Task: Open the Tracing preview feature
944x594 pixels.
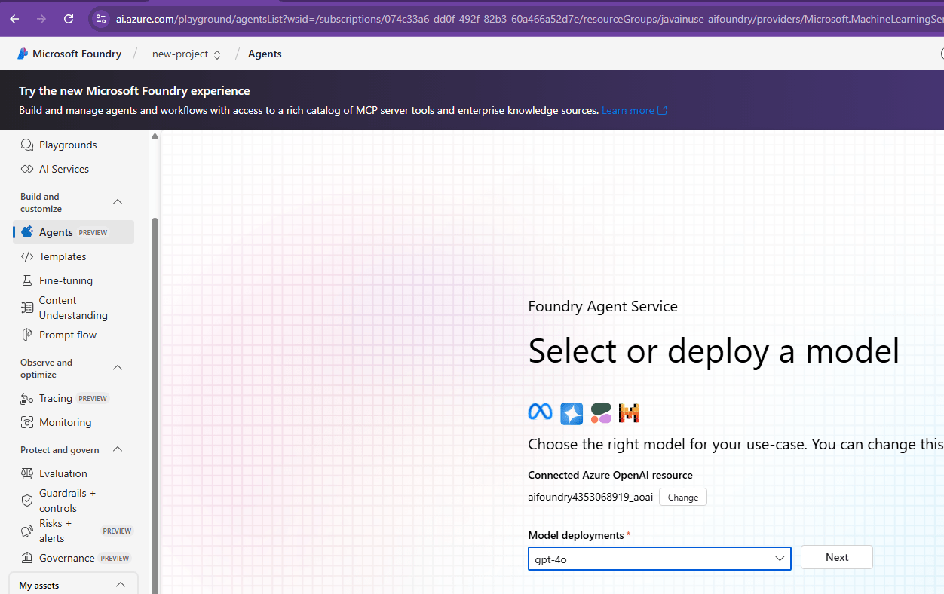Action: coord(57,398)
